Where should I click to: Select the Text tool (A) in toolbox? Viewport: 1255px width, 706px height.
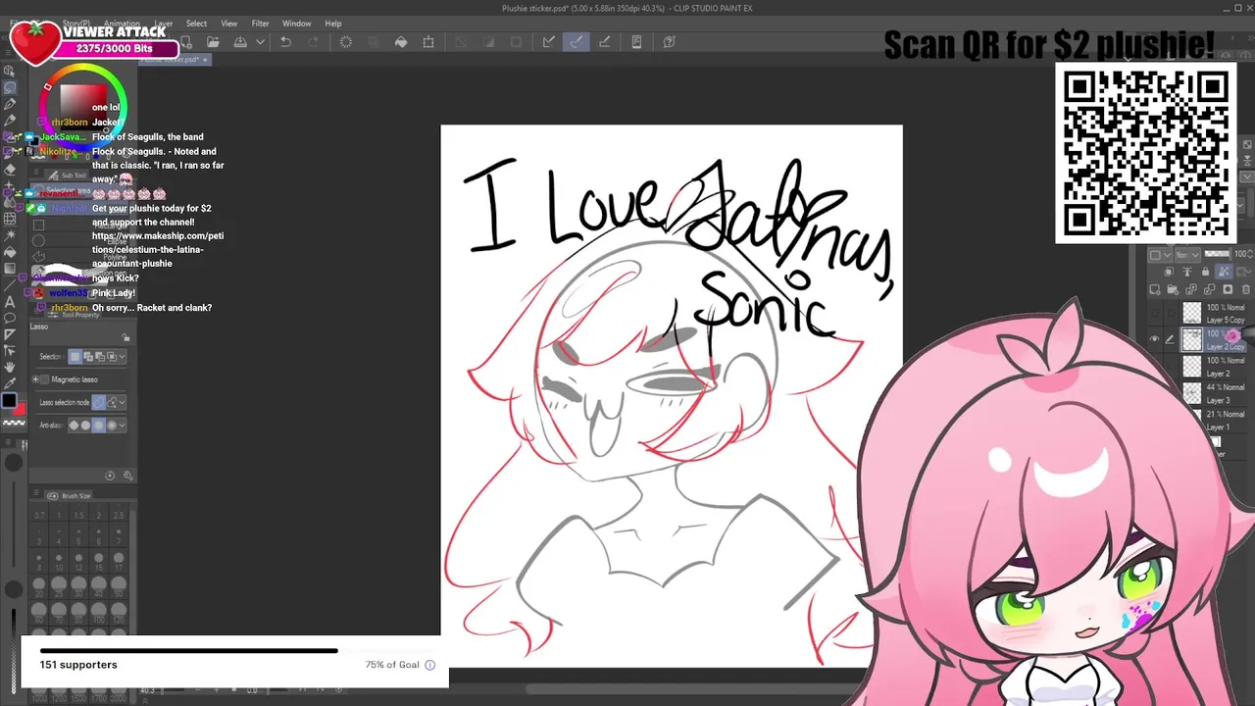coord(10,302)
